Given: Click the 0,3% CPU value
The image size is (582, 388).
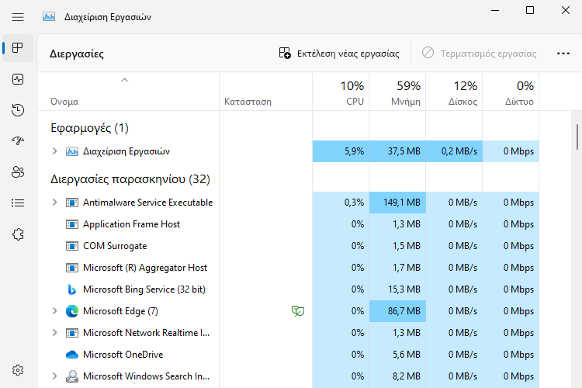Looking at the screenshot, I should 354,203.
